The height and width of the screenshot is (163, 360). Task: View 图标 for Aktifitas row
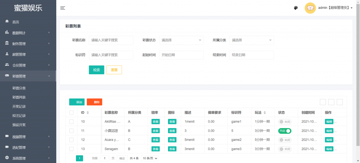172,121
